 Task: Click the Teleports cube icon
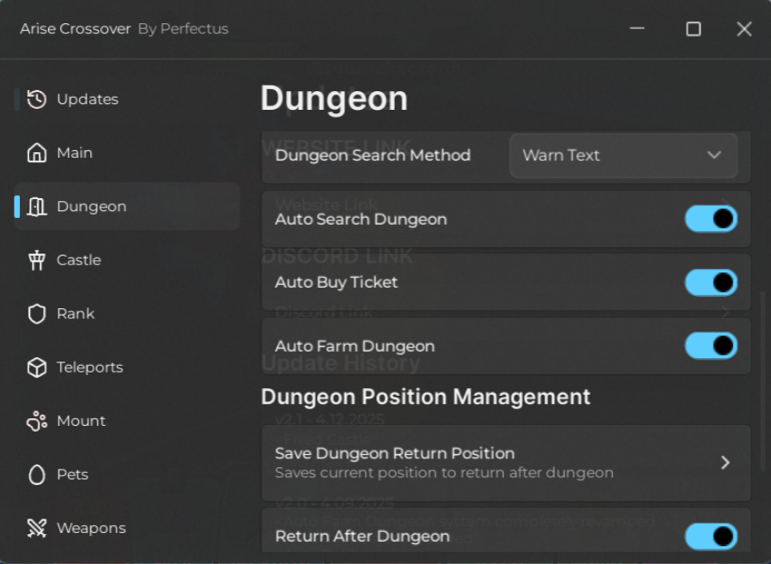pyautogui.click(x=36, y=367)
